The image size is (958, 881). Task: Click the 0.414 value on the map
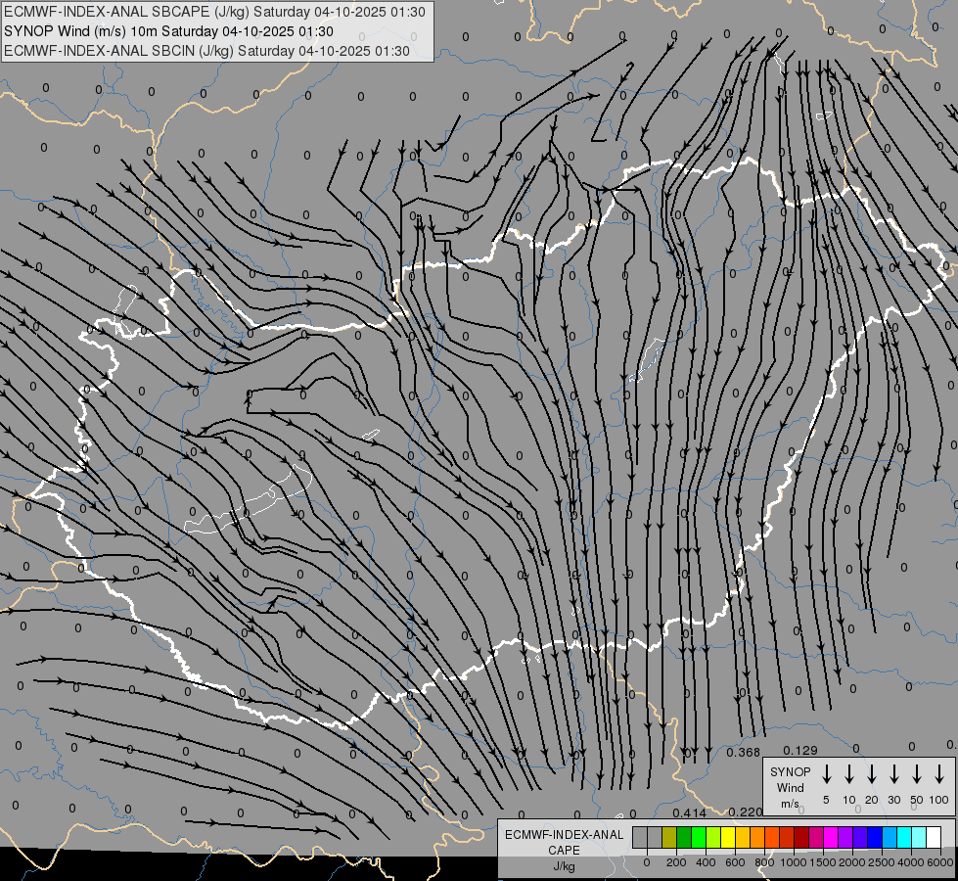click(689, 812)
